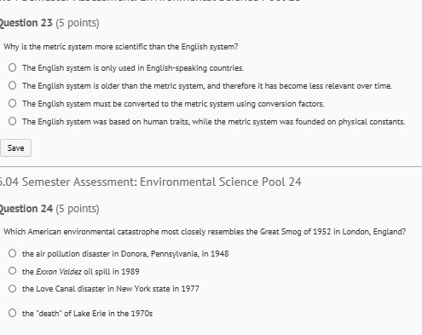This screenshot has width=422, height=335.
Task: Click the "physical constants" answer label text
Action: [x=214, y=122]
